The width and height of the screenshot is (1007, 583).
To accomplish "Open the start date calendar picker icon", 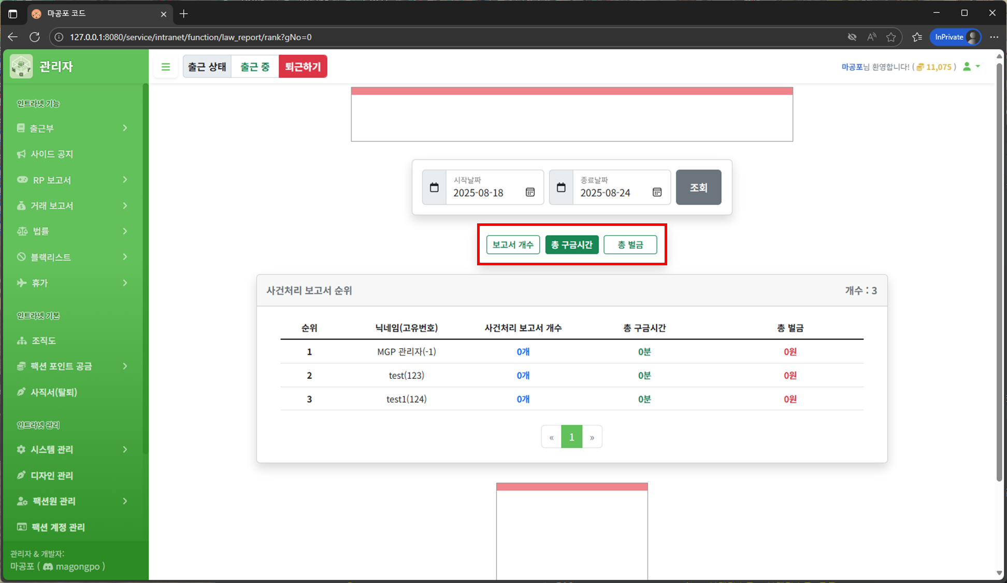I will (530, 192).
